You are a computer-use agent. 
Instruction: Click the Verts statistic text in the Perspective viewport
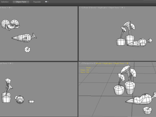tap(85, 72)
